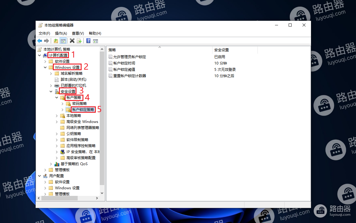Screen dimensions: 356x223
Task: Click the 本地策略 folder icon
Action: click(x=63, y=116)
